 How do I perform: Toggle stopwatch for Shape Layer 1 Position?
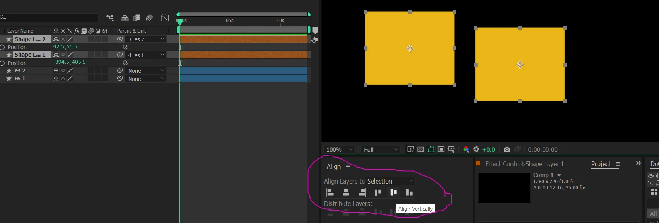pos(2,62)
